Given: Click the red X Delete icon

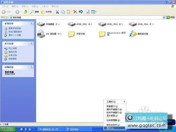Looking at the screenshot, I should coord(75,12).
